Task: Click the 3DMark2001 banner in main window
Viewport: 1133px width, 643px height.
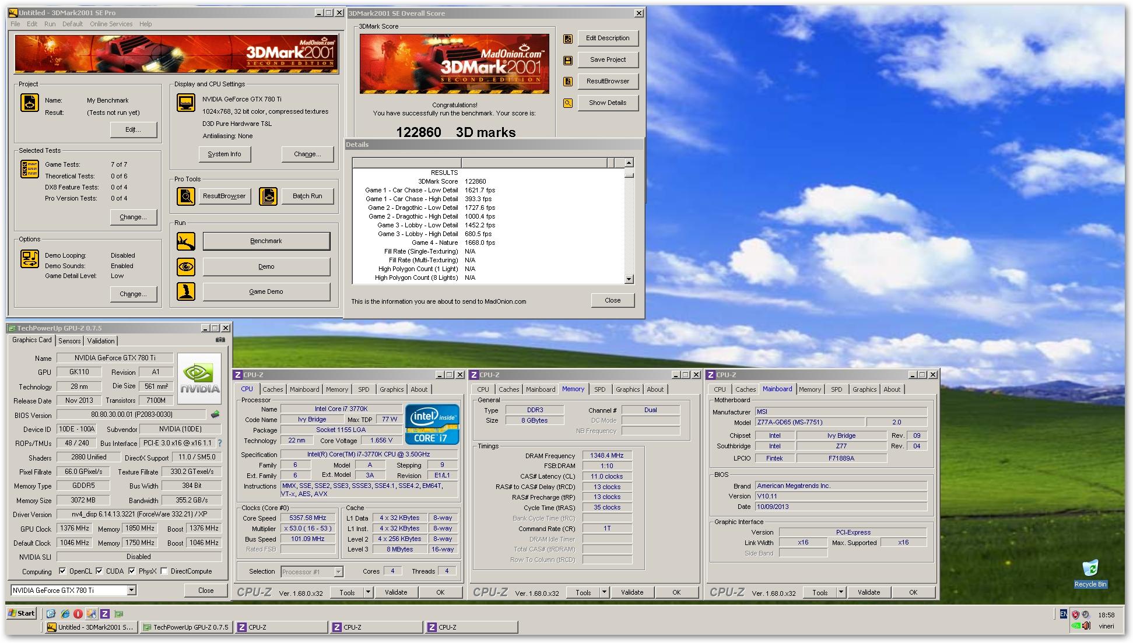Action: (176, 54)
